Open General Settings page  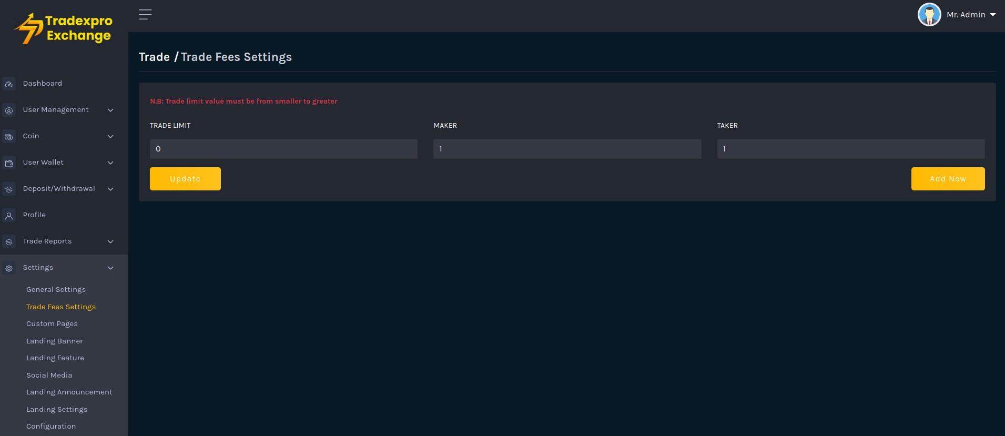click(56, 290)
